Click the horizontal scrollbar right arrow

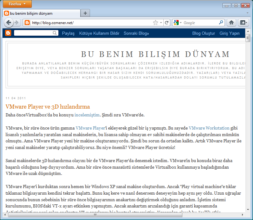point(242,215)
